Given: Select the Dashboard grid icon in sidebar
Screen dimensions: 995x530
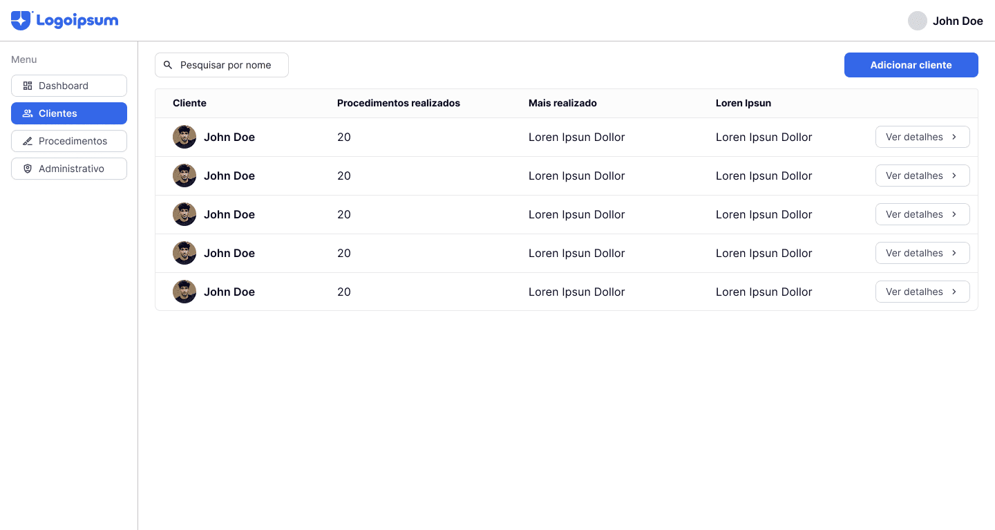Looking at the screenshot, I should tap(28, 86).
